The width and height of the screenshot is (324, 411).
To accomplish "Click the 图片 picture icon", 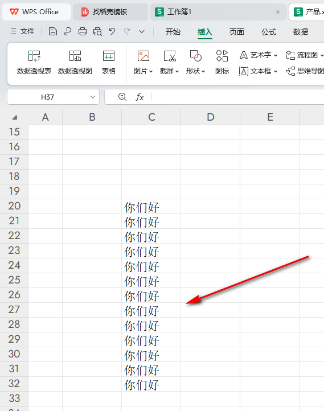I will pos(143,56).
